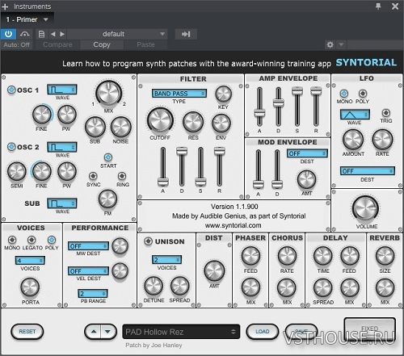The image size is (404, 356).
Task: Select the MONO voices radio button
Action: (x=12, y=240)
